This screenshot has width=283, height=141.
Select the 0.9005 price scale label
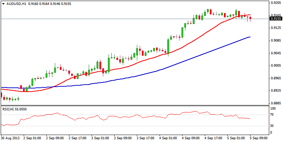(275, 66)
